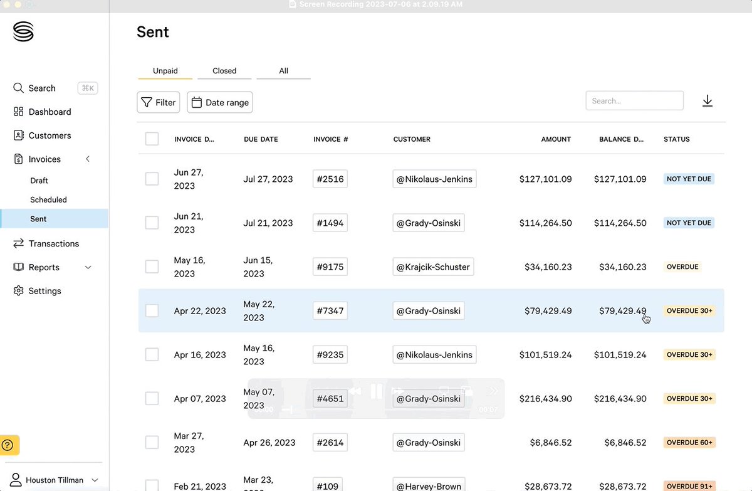
Task: Open @Grady-Osinski on the #2614 row
Action: 429,442
